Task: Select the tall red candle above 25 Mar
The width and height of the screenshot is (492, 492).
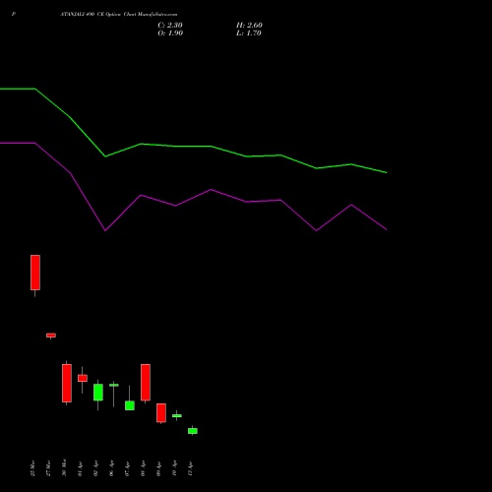Action: point(35,273)
